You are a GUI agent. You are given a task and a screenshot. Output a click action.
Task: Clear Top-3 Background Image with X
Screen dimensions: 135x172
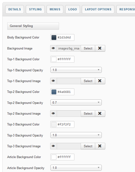pos(100,146)
